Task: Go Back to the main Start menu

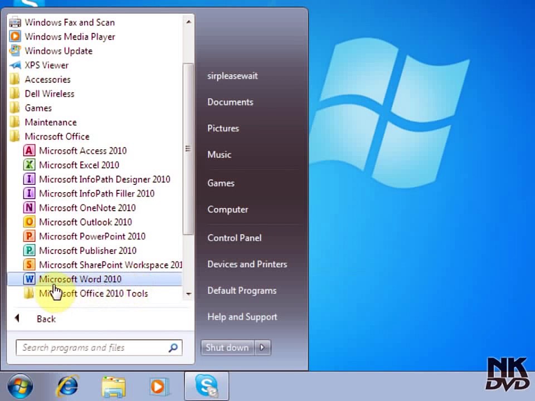Action: coord(46,319)
